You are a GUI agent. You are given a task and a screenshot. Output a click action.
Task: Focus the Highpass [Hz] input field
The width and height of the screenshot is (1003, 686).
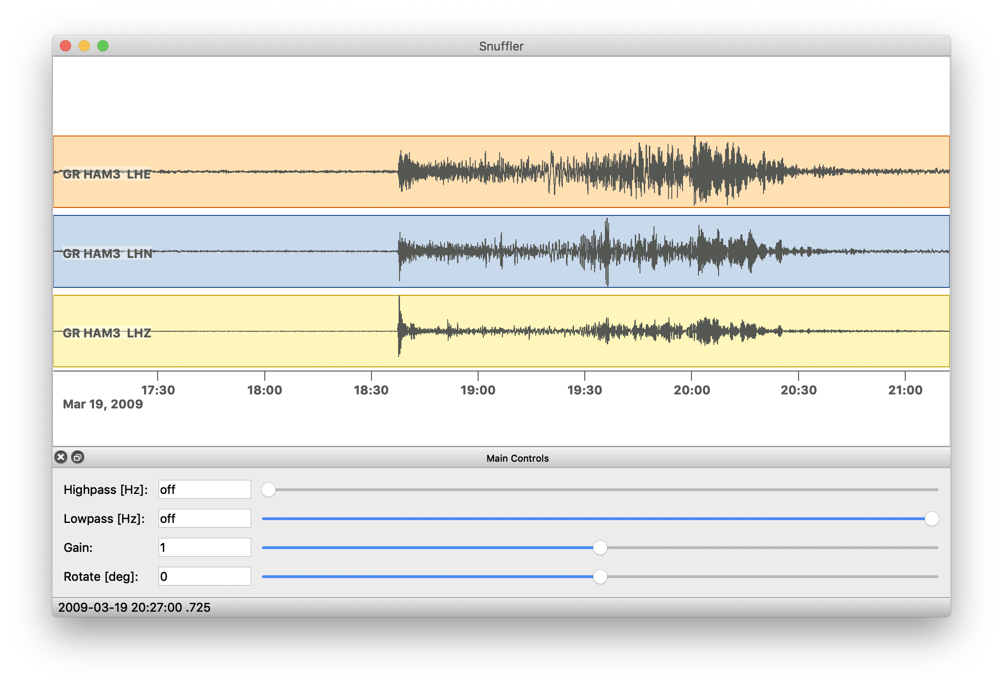pyautogui.click(x=205, y=489)
